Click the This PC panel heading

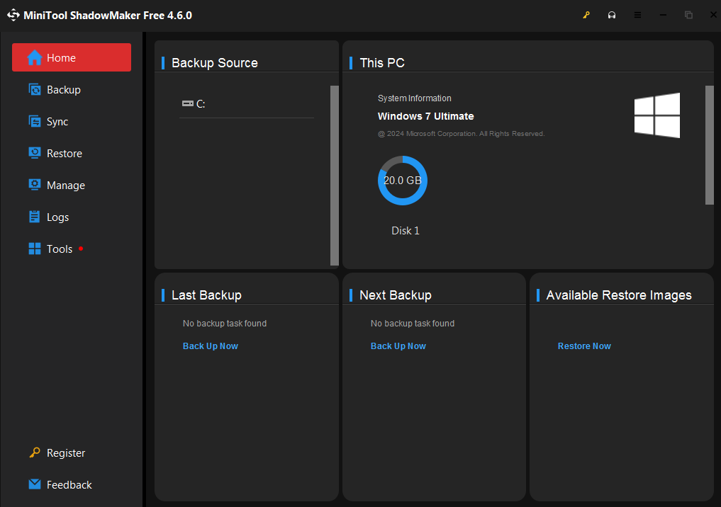[382, 63]
